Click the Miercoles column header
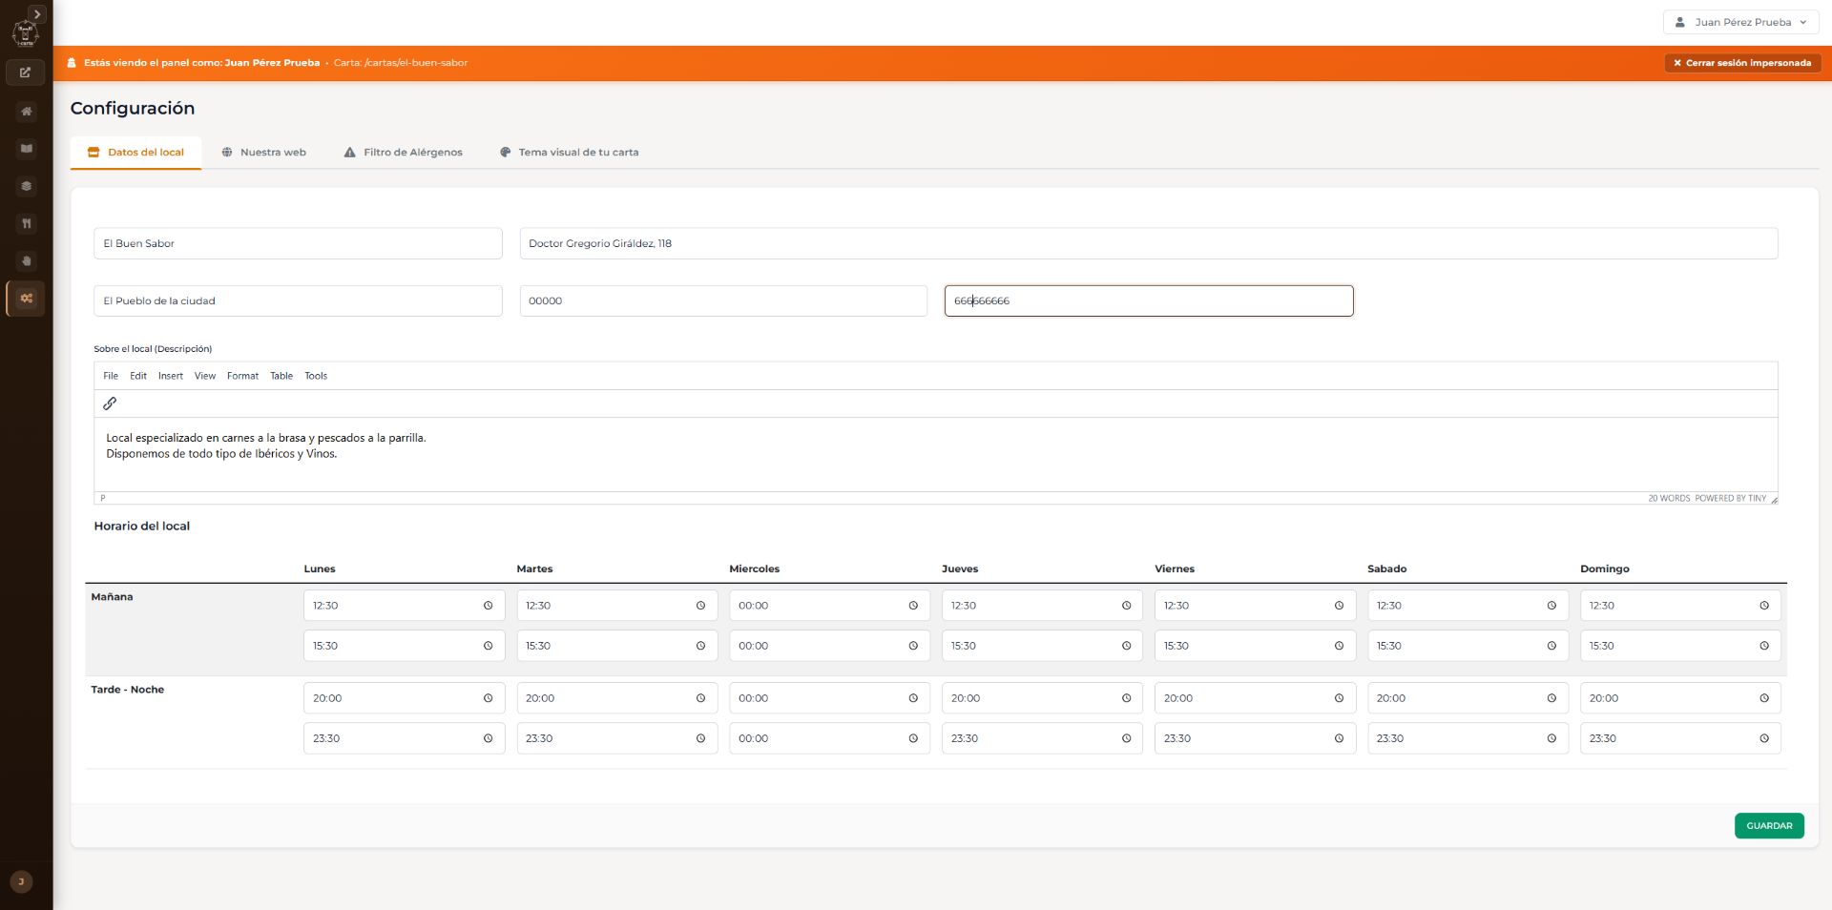This screenshot has width=1832, height=910. pyautogui.click(x=754, y=569)
